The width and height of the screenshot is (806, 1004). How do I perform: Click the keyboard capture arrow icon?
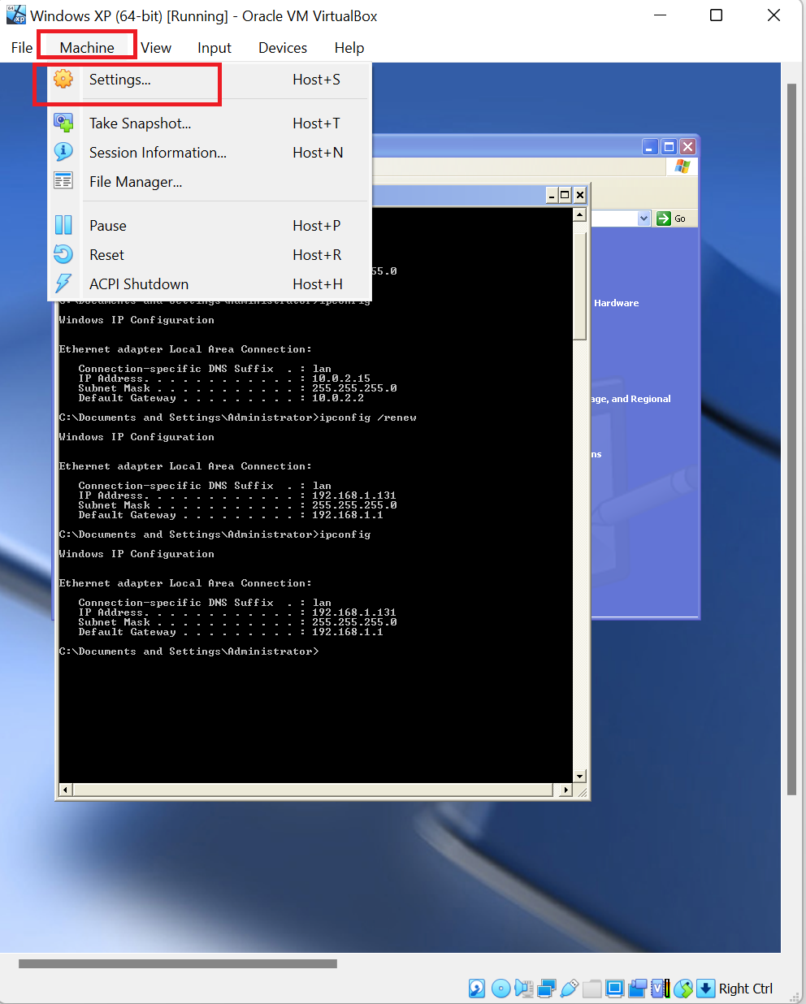(x=706, y=989)
